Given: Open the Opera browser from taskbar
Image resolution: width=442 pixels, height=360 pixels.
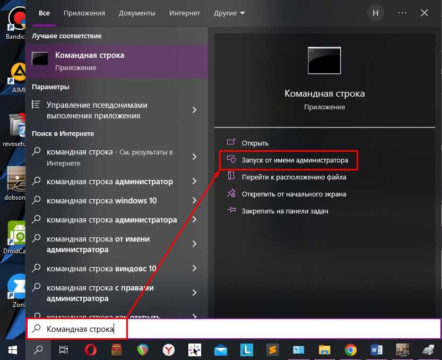Looking at the screenshot, I should tap(91, 350).
